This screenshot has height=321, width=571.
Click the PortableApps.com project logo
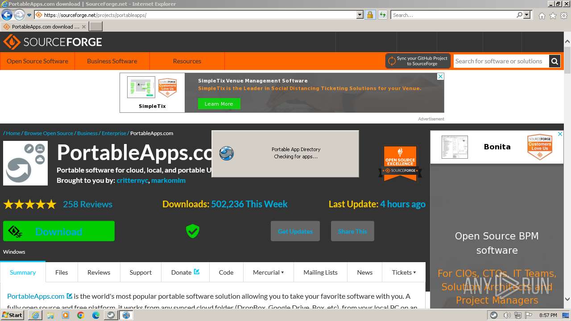point(25,163)
